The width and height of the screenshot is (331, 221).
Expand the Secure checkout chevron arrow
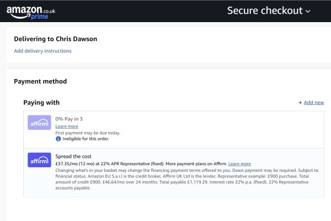click(308, 11)
